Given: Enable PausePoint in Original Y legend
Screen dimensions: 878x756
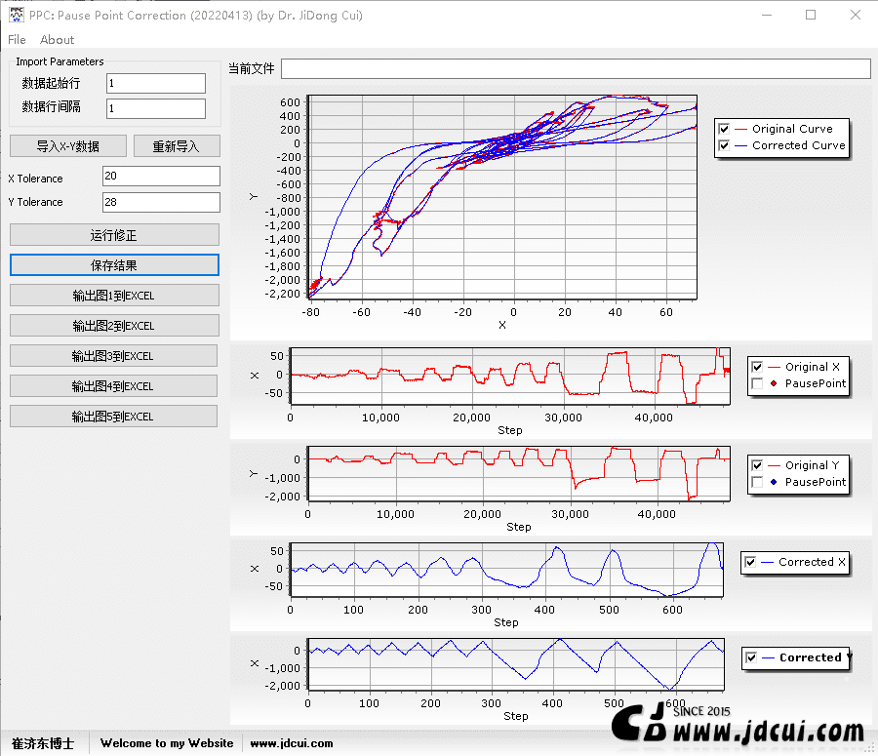Looking at the screenshot, I should pos(757,482).
